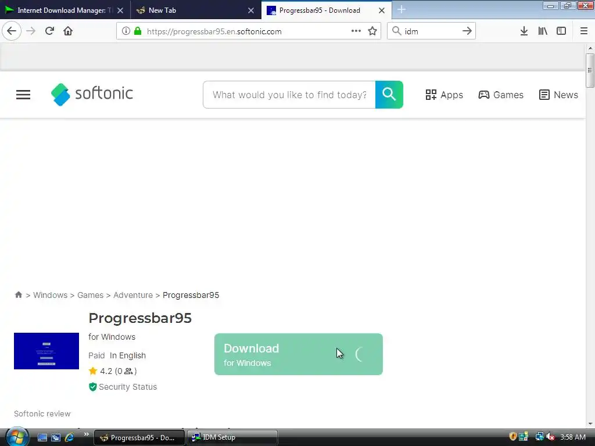Image resolution: width=595 pixels, height=446 pixels.
Task: Click the Security Status shield link
Action: click(123, 387)
